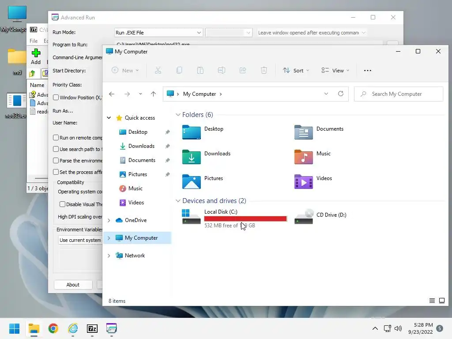Collapse the Folders (6) group
The image size is (452, 339).
pos(178,115)
